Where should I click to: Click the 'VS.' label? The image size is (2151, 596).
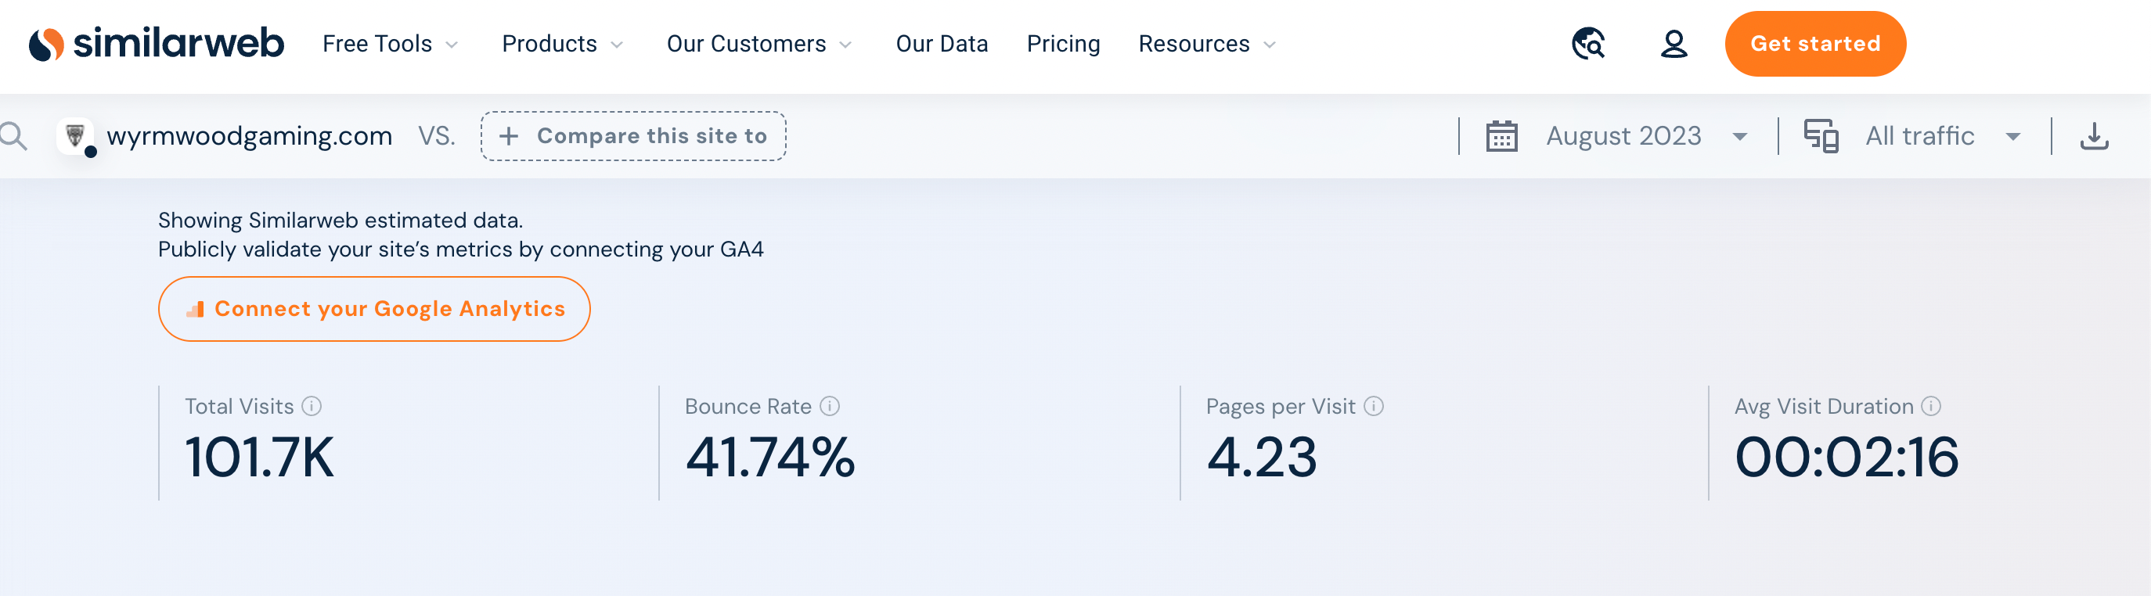[436, 136]
